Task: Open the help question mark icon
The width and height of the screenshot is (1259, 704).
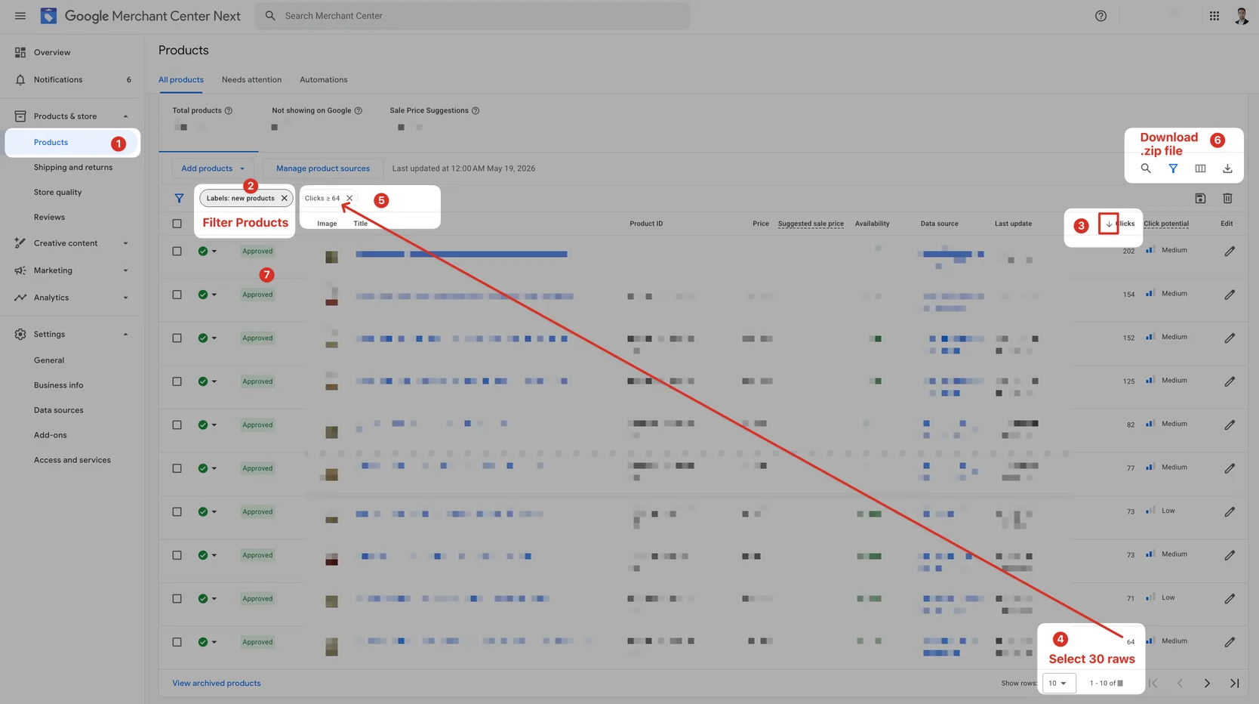Action: click(1100, 16)
